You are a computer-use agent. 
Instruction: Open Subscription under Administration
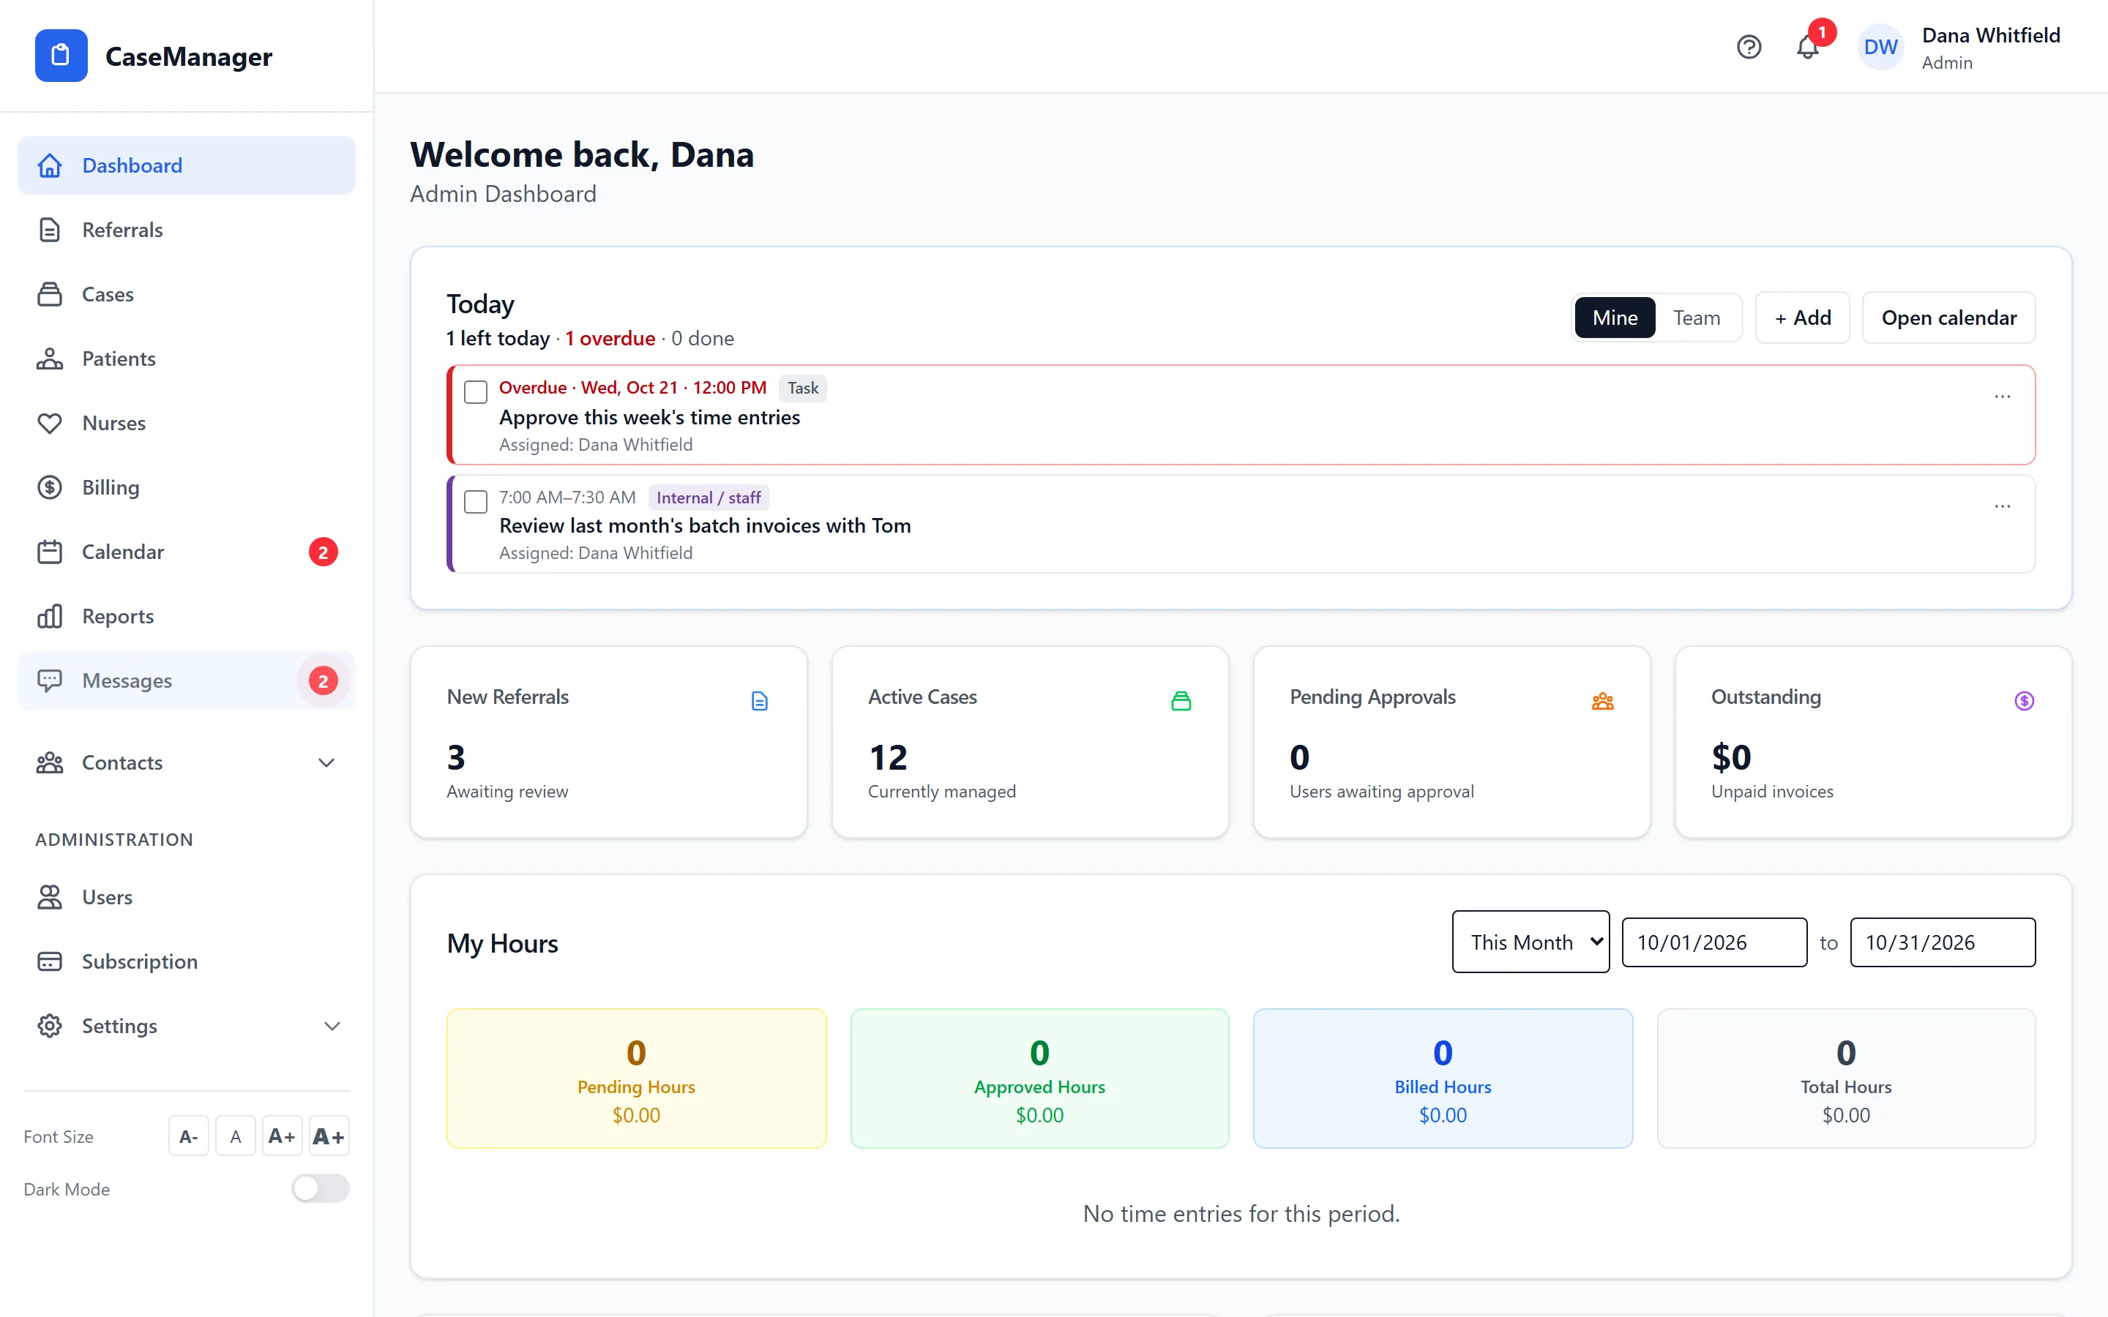187,961
